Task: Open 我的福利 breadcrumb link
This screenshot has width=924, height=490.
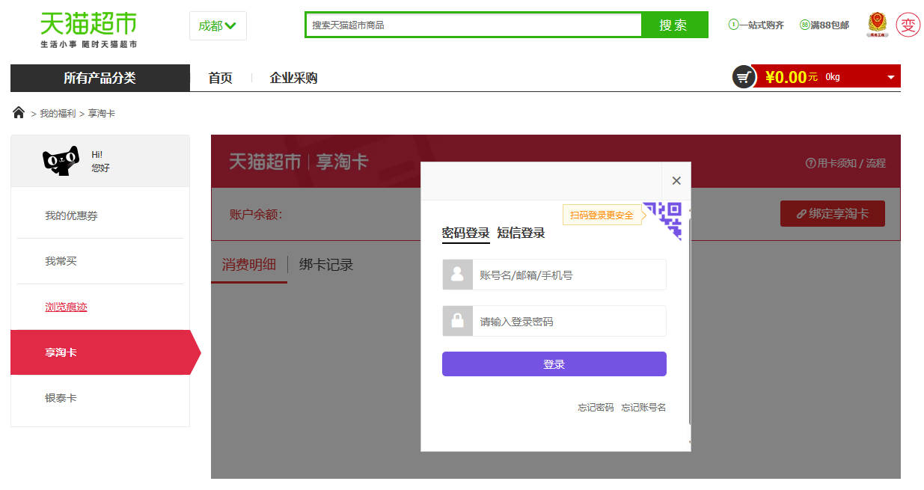Action: click(x=58, y=114)
